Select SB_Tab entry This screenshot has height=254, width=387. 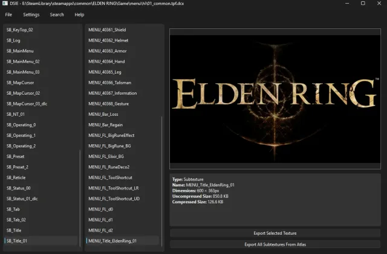(41, 209)
